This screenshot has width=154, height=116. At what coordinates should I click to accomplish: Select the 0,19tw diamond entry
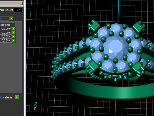tap(6, 29)
